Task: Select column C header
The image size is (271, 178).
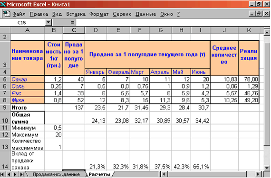Action: click(x=74, y=30)
